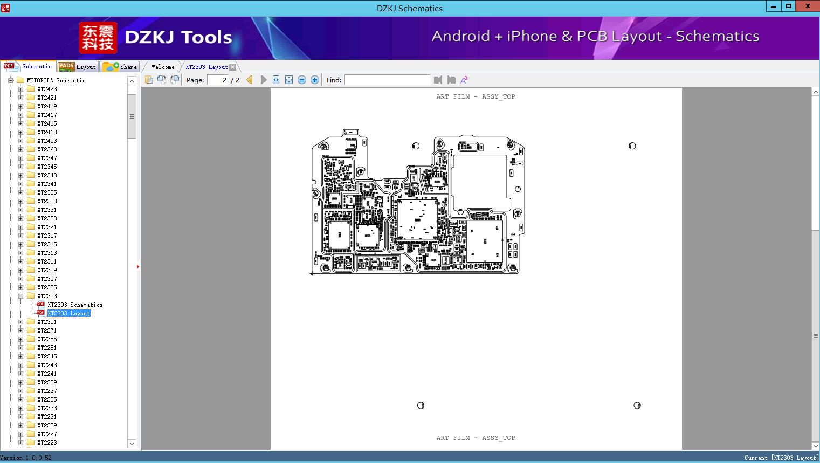Open the Share tab
This screenshot has height=463, width=820.
click(x=120, y=67)
